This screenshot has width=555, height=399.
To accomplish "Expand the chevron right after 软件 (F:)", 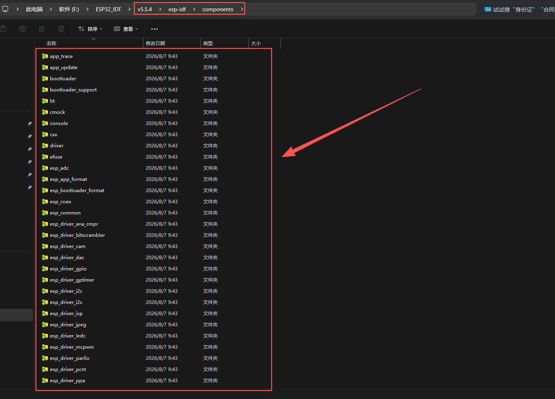I will point(87,9).
